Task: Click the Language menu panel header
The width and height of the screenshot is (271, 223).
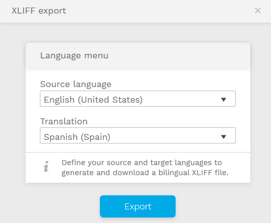Action: pyautogui.click(x=138, y=56)
